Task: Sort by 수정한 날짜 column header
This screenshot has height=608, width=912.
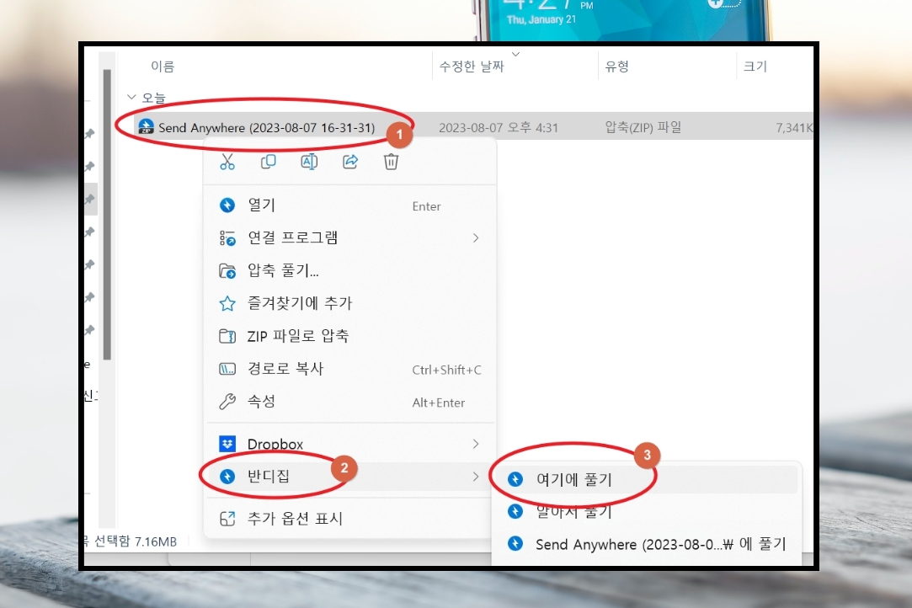Action: [472, 67]
